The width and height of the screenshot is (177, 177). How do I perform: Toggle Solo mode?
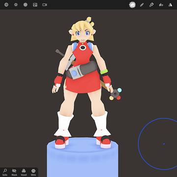5,172
